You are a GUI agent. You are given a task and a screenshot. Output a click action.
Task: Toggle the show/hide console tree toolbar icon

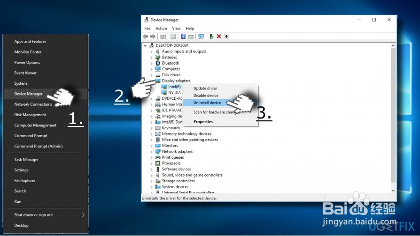[x=163, y=37]
